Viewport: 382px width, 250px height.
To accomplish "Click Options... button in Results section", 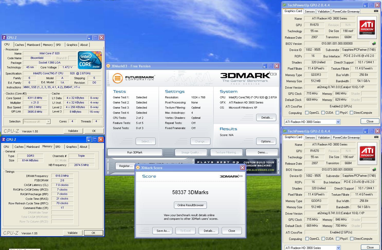I will (267, 141).
